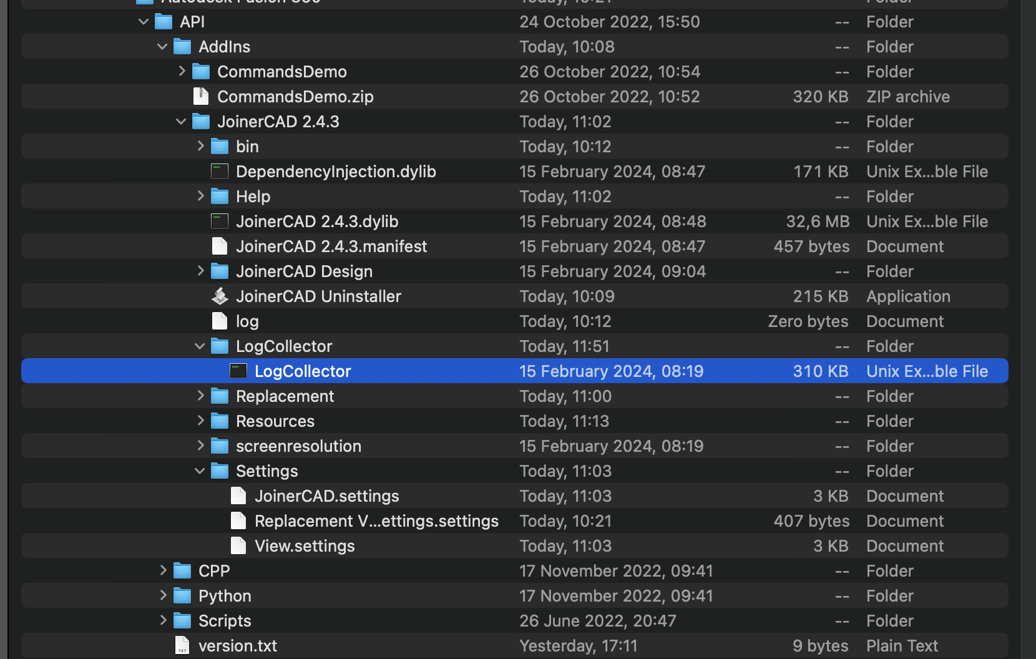
Task: Click the Python folder icon
Action: (x=182, y=596)
